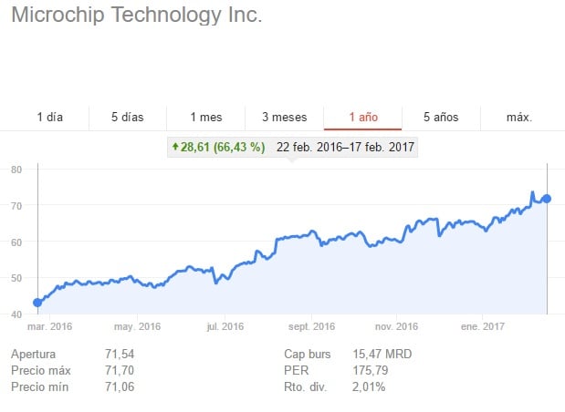Show the máx. time range
The image size is (565, 412).
click(x=519, y=117)
